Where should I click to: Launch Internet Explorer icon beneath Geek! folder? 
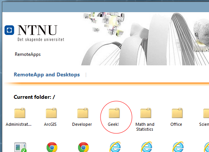coord(115,147)
